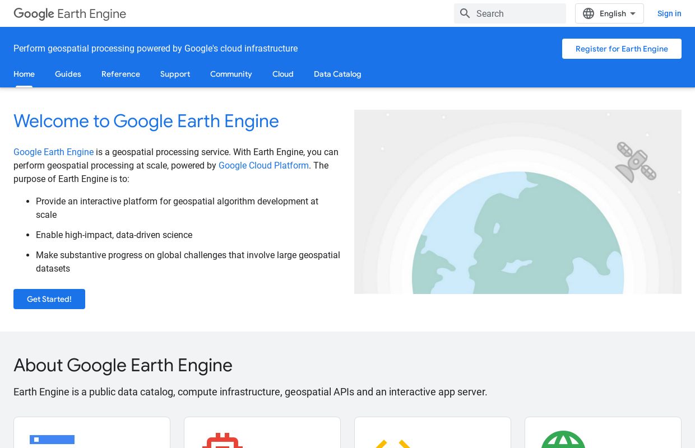695x448 pixels.
Task: Click the Earth and satellite illustration
Action: [x=518, y=202]
